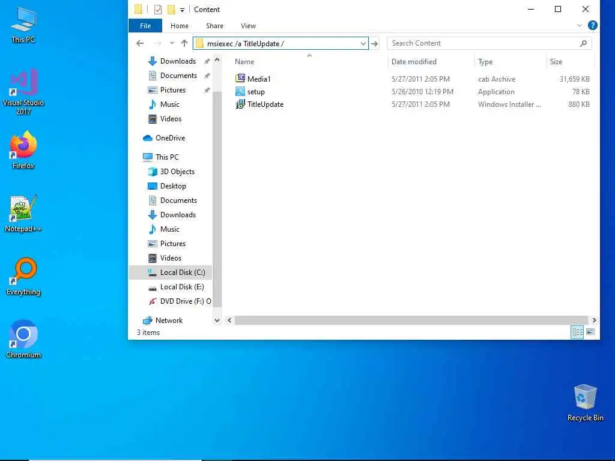Click 'Windows Installer ...' type cell
The width and height of the screenshot is (615, 461).
click(x=509, y=104)
